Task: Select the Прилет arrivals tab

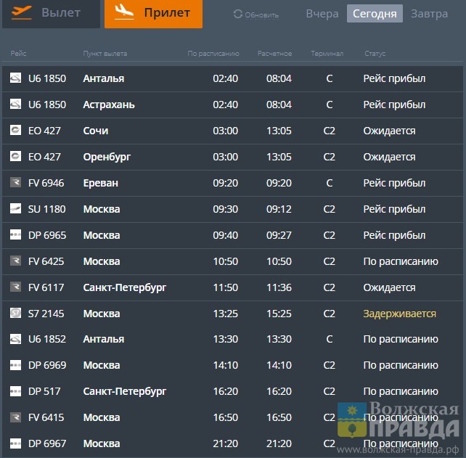Action: pyautogui.click(x=153, y=13)
